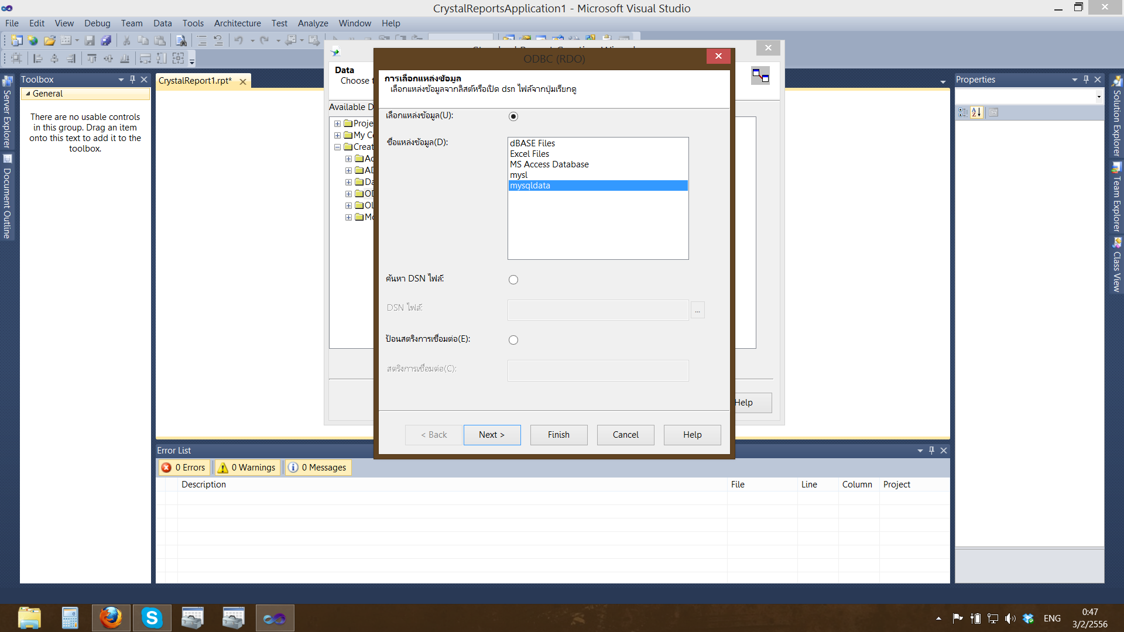
Task: Click the New Web Site toolbar icon
Action: 33,40
